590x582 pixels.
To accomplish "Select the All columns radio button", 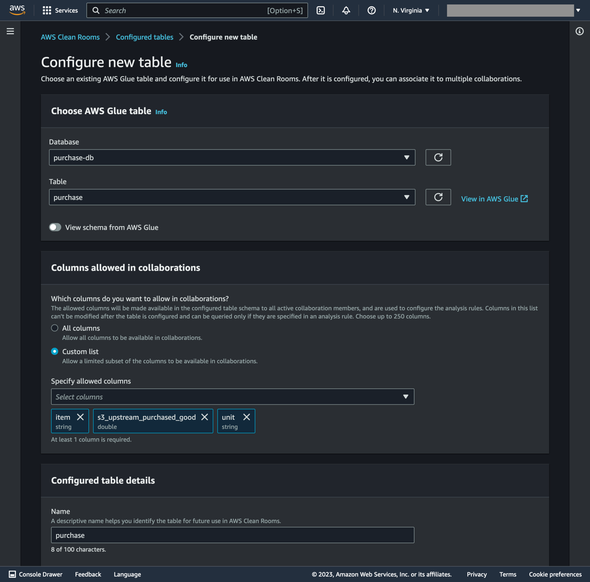I will click(54, 328).
